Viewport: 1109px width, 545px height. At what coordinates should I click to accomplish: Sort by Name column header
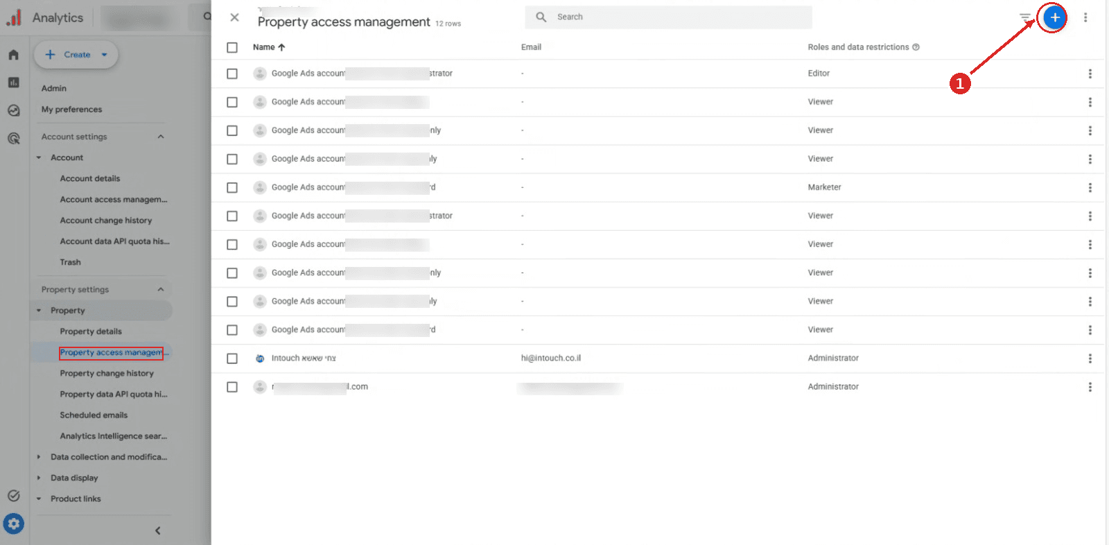(x=269, y=47)
